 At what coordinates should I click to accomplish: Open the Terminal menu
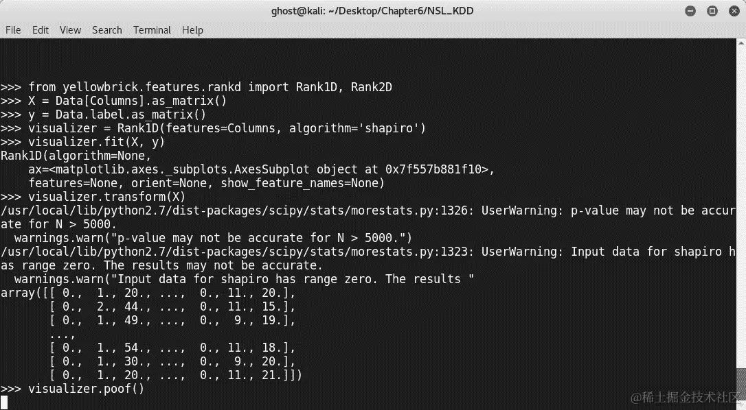tap(152, 30)
